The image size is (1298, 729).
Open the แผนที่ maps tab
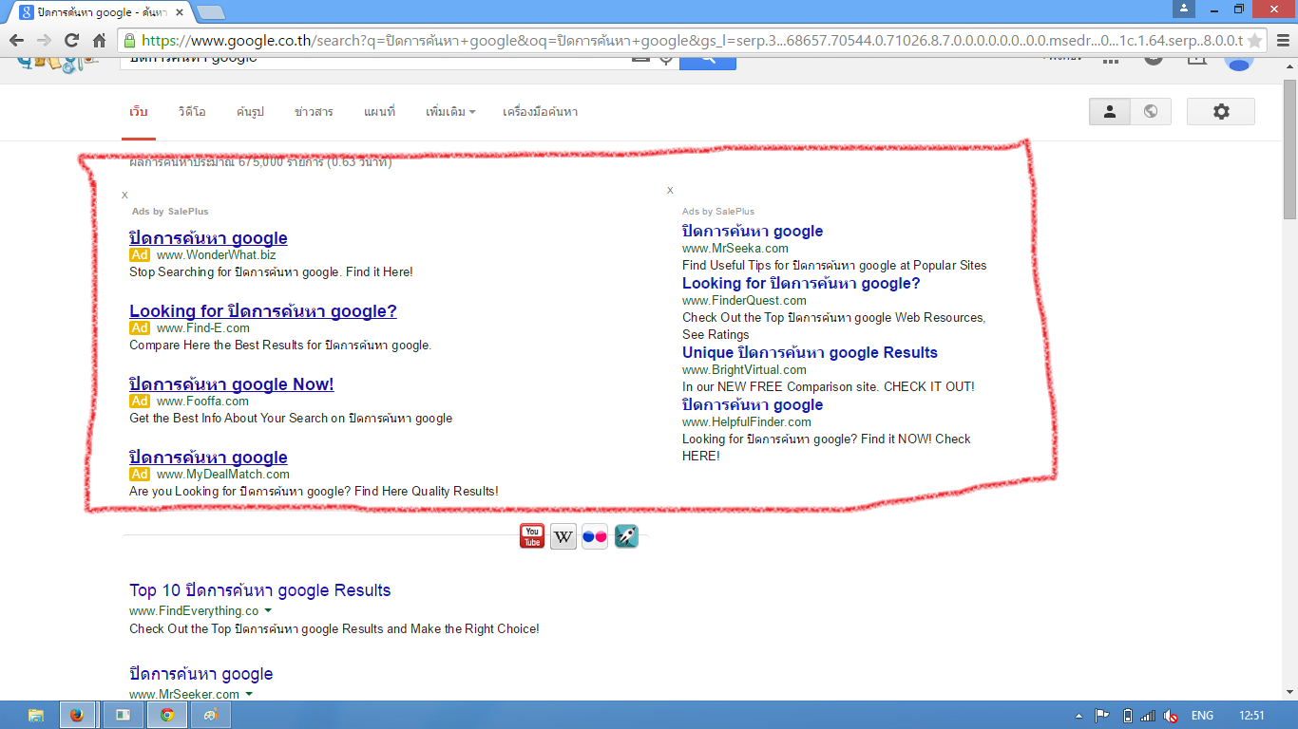pyautogui.click(x=379, y=112)
